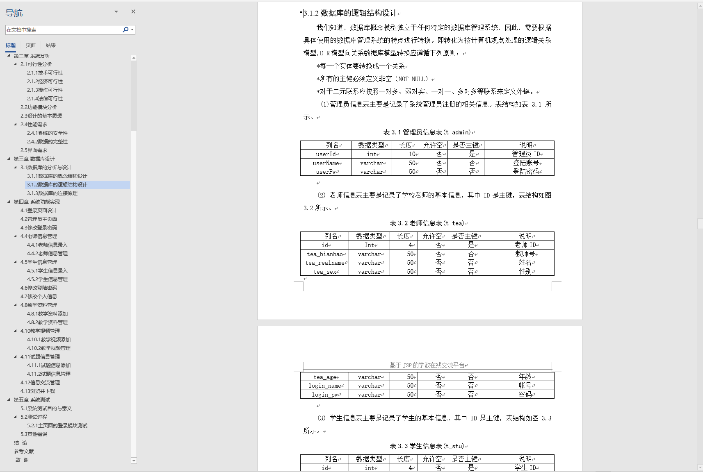The width and height of the screenshot is (703, 472).
Task: Select the 4.4老师信息管理 heading
Action: pyautogui.click(x=39, y=236)
